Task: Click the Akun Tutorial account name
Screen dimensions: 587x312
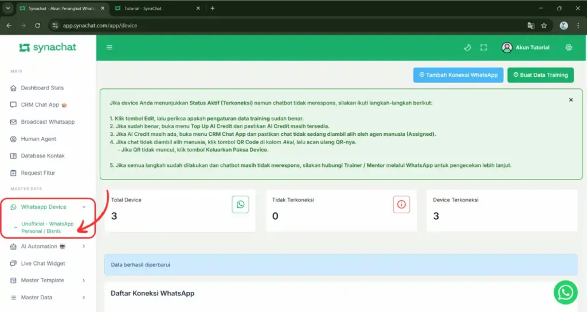Action: tap(533, 48)
